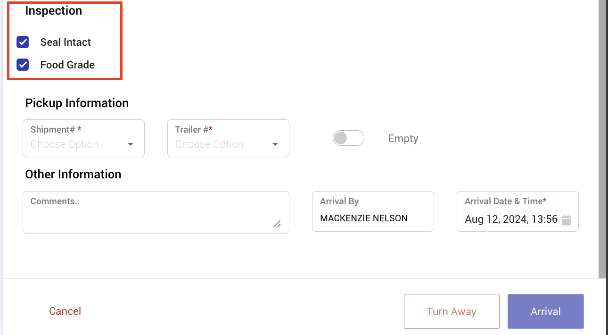Focus the Comments text area

(x=156, y=212)
